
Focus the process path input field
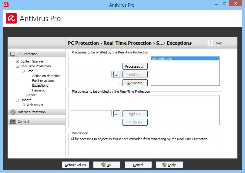[x=91, y=74]
